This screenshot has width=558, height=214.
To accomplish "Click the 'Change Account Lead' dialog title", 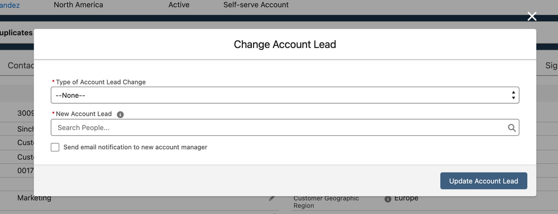I will (285, 45).
